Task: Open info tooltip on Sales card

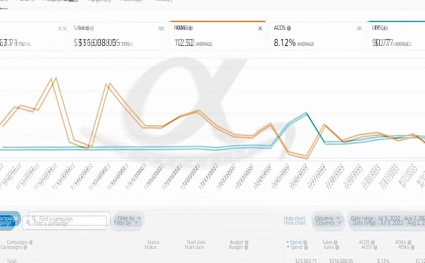Action: (x=92, y=28)
